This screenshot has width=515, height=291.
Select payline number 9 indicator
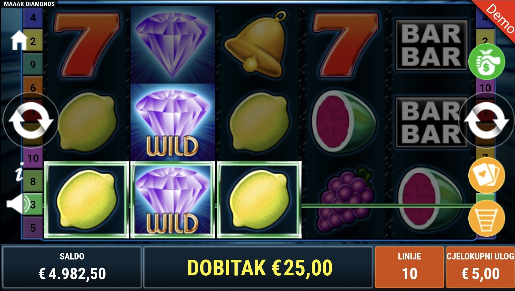(33, 64)
